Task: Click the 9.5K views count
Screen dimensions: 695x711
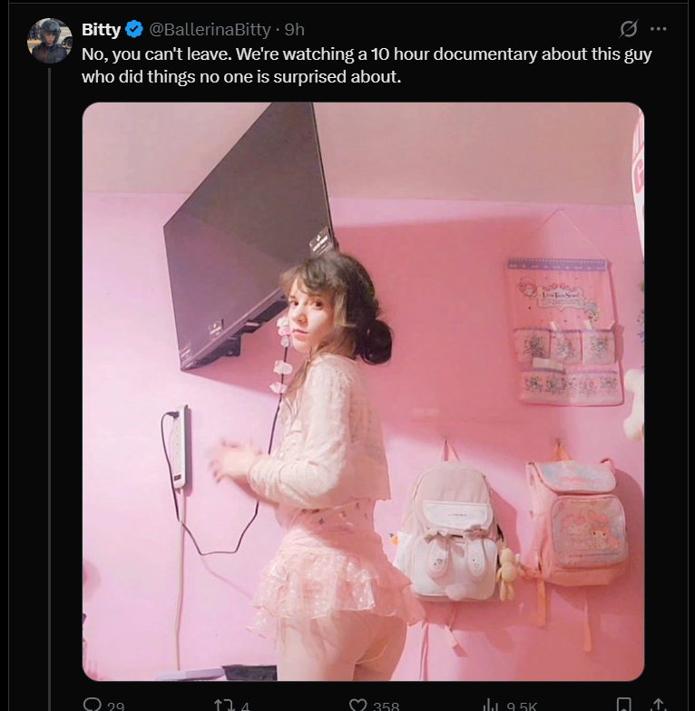Action: (522, 706)
